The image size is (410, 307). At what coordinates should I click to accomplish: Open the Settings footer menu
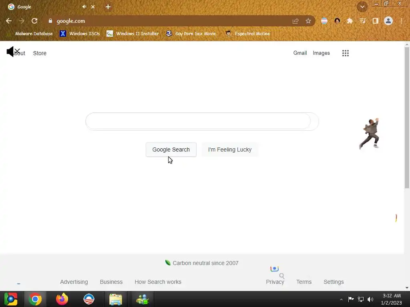pyautogui.click(x=334, y=282)
